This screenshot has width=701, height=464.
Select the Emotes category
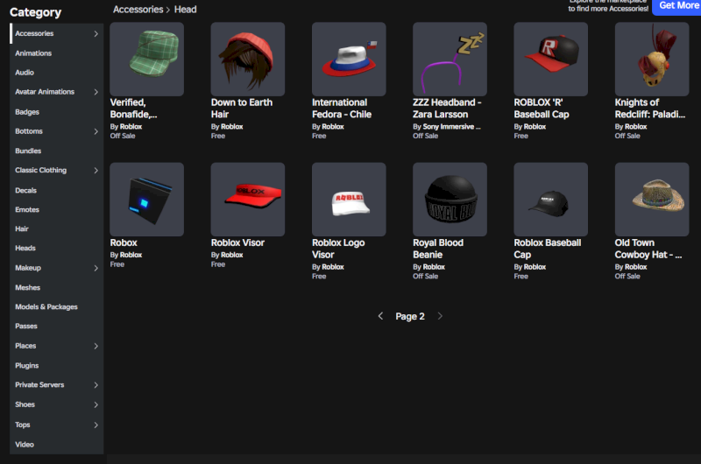point(27,209)
